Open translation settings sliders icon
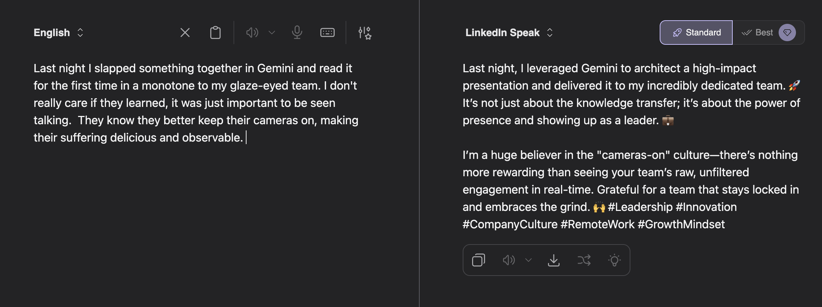Viewport: 822px width, 307px height. point(365,33)
